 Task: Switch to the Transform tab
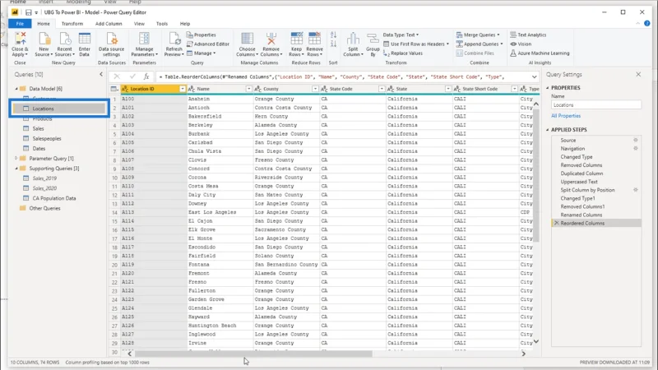coord(72,24)
